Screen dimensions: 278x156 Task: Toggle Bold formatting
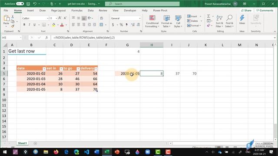click(x=24, y=25)
